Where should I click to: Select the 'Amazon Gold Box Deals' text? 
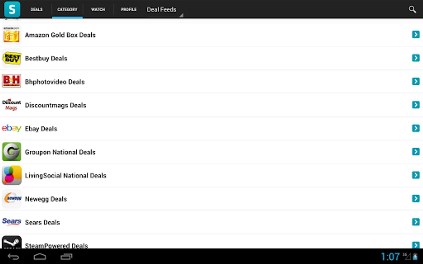point(60,35)
